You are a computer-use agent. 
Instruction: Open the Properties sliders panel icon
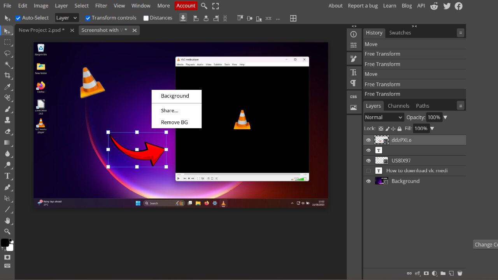tap(353, 45)
